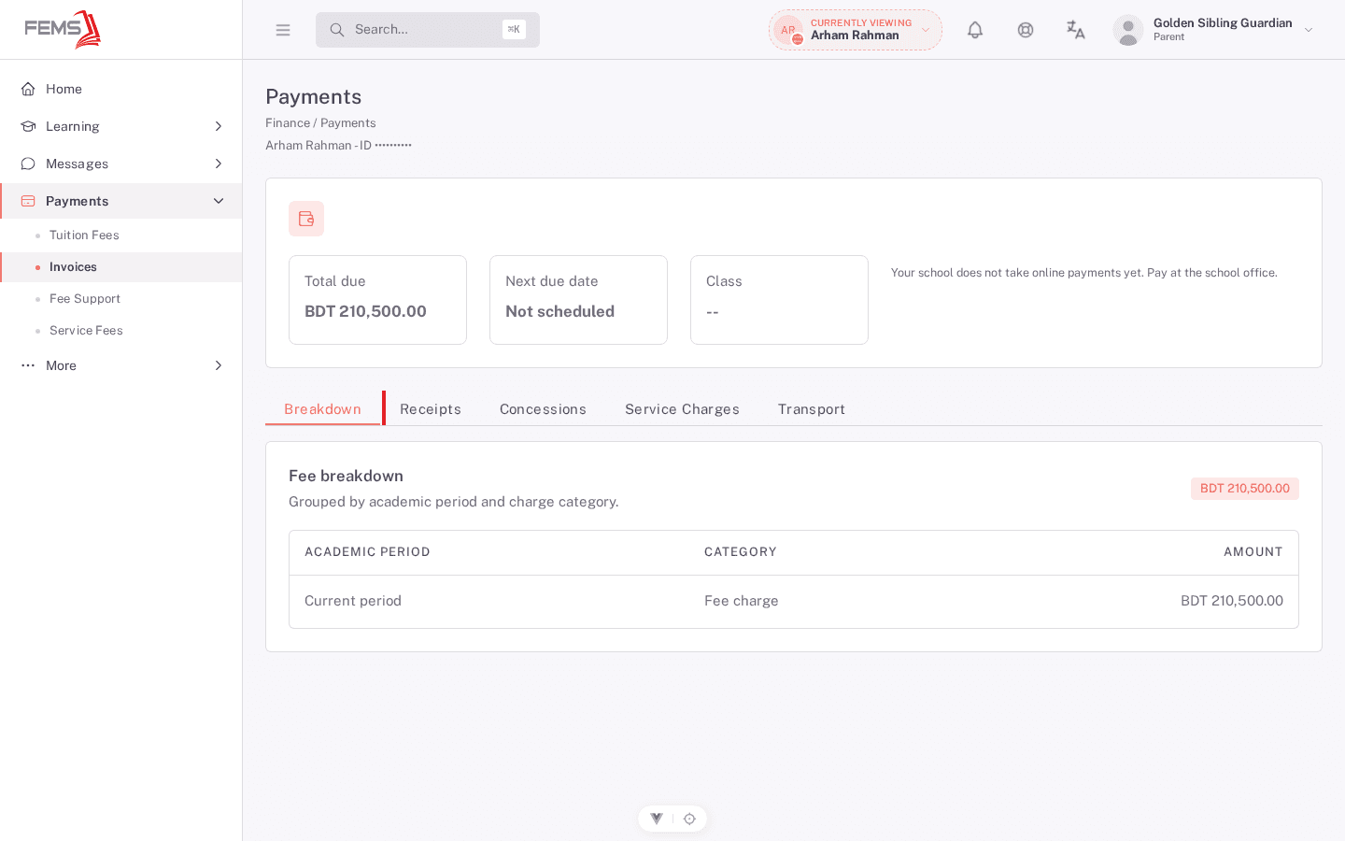This screenshot has height=841, width=1345.
Task: Click the FEMS logo
Action: coord(63,29)
